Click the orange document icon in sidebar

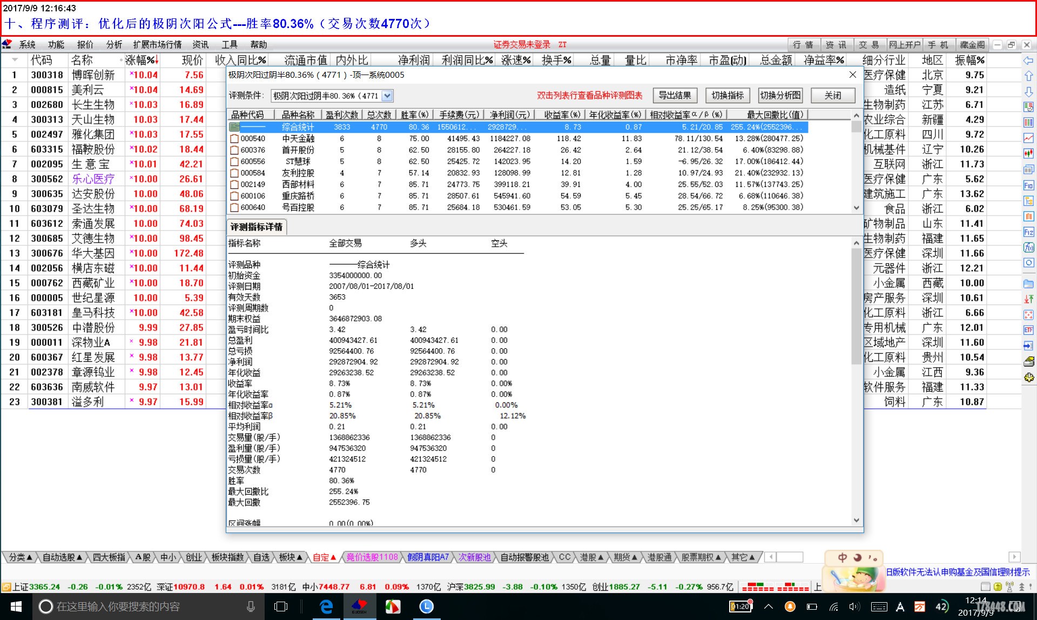(1028, 216)
